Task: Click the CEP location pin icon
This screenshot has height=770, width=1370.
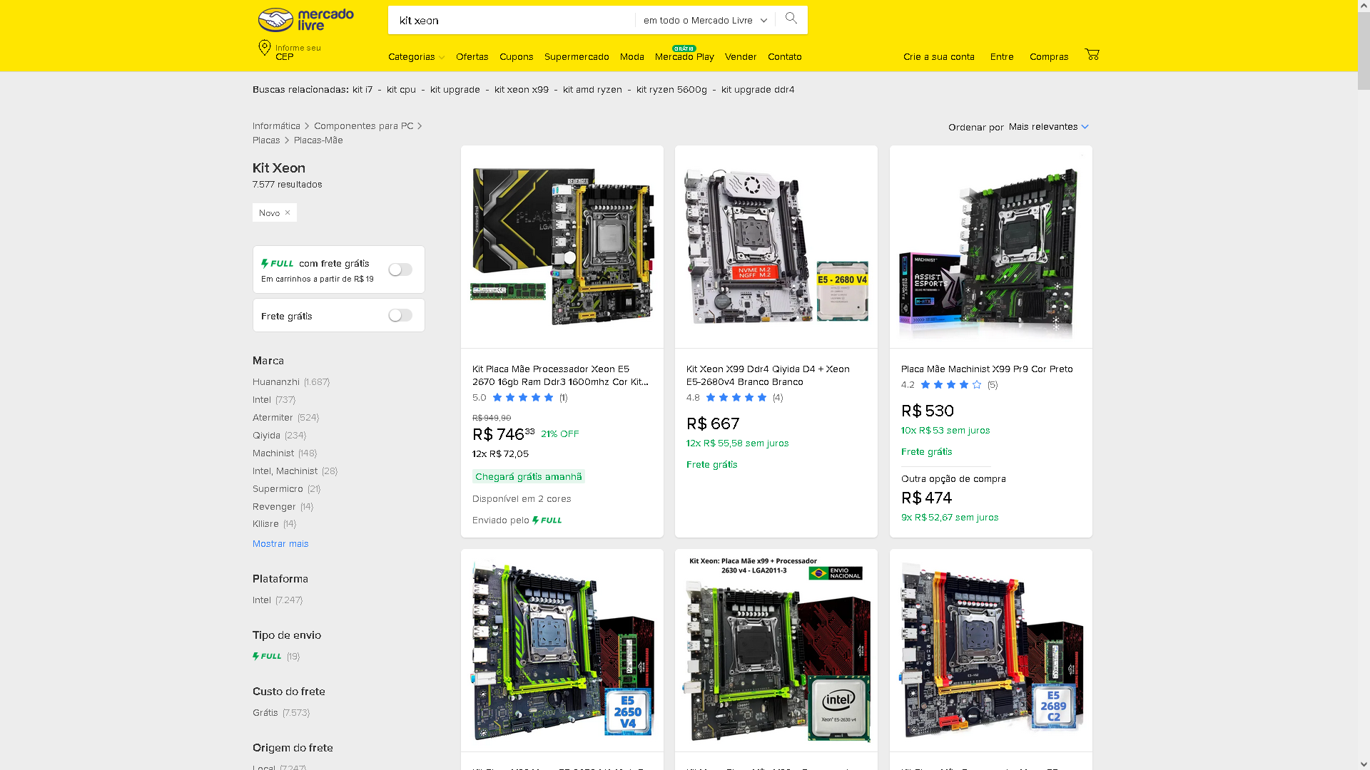Action: (x=264, y=48)
